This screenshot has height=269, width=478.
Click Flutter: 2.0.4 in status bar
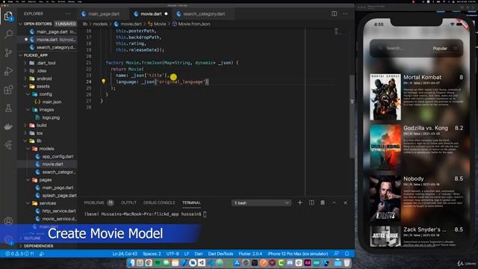(250, 254)
